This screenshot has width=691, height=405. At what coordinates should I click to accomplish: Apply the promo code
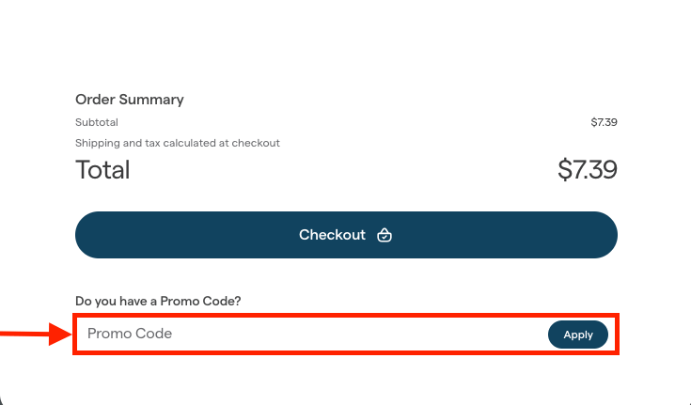(578, 335)
